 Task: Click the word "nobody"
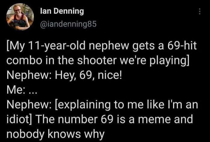(25, 134)
